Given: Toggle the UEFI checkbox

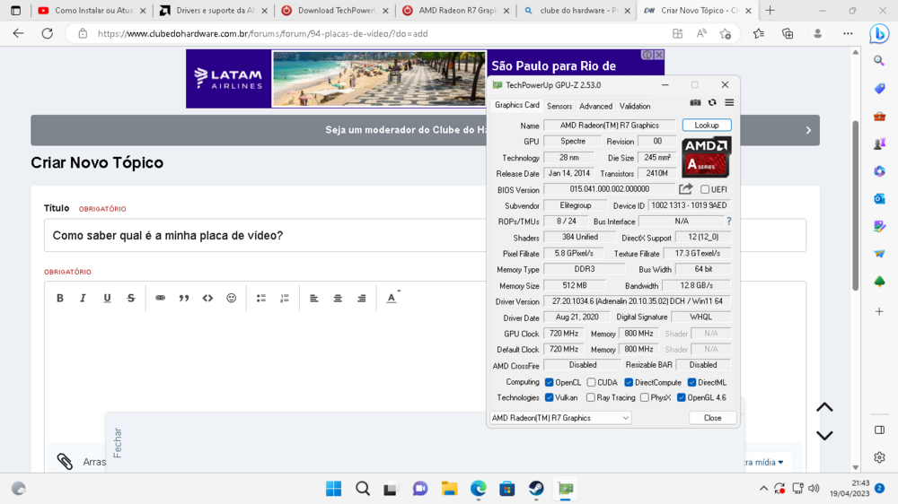Looking at the screenshot, I should (x=705, y=190).
